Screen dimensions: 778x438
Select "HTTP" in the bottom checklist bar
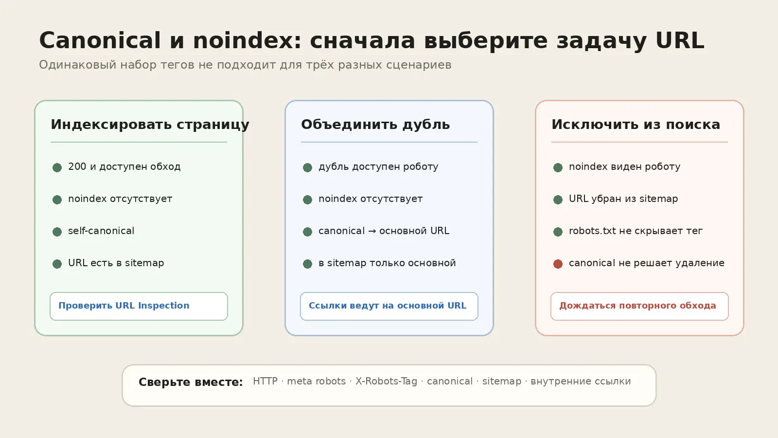(x=265, y=382)
